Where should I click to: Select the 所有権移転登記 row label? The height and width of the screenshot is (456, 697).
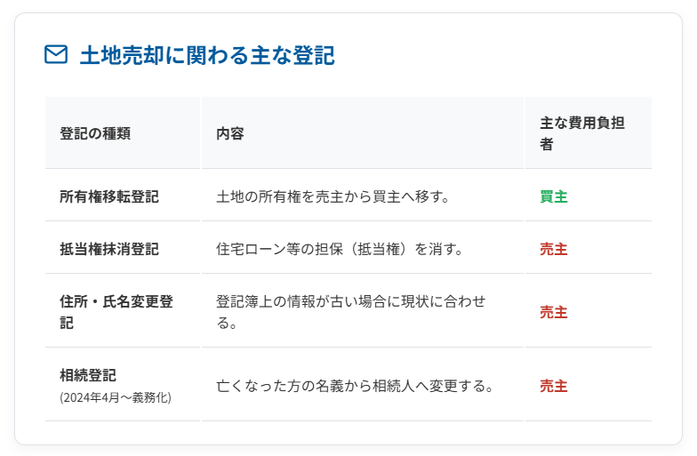[109, 196]
